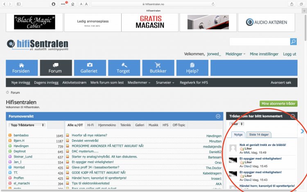This screenshot has width=307, height=192.
Task: Click Logg ut link
Action: pyautogui.click(x=289, y=54)
